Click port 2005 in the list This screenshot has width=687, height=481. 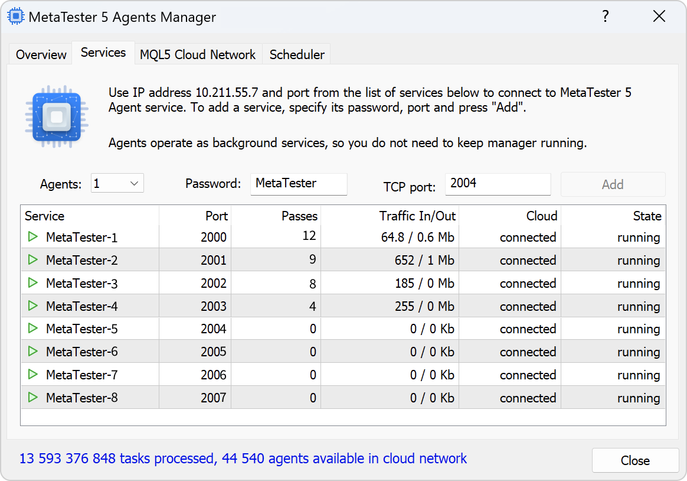[x=214, y=352]
